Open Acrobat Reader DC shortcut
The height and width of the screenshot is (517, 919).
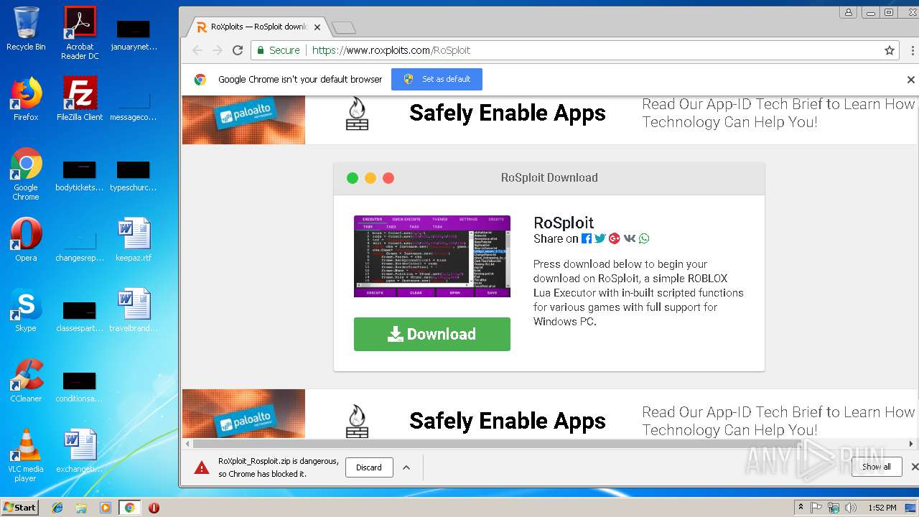80,33
